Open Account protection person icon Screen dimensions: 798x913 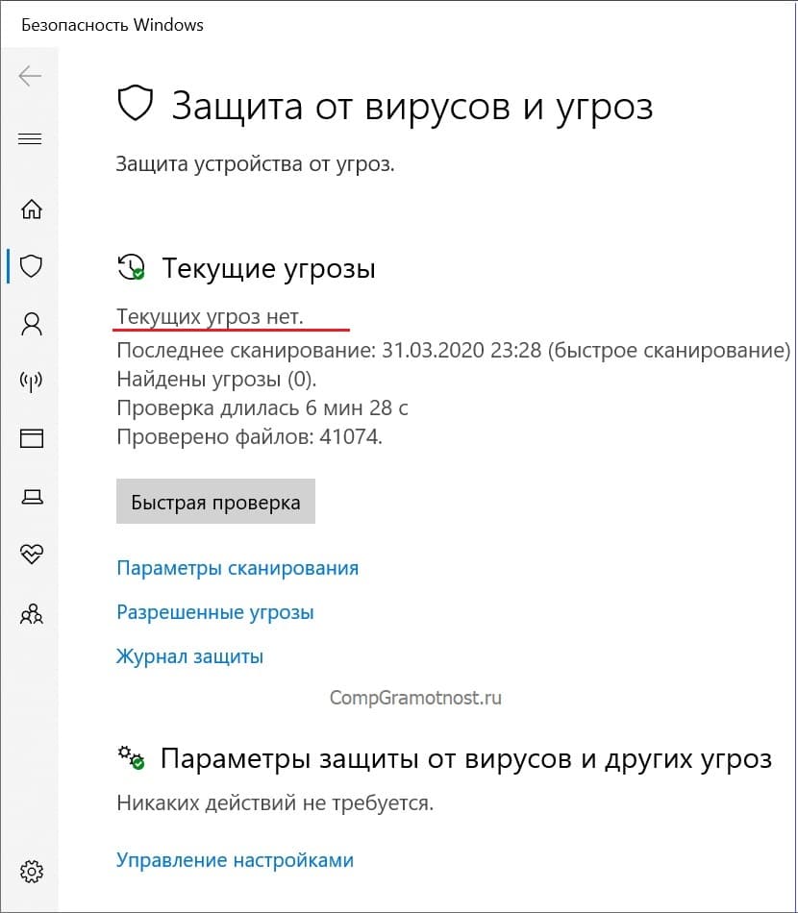coord(32,324)
